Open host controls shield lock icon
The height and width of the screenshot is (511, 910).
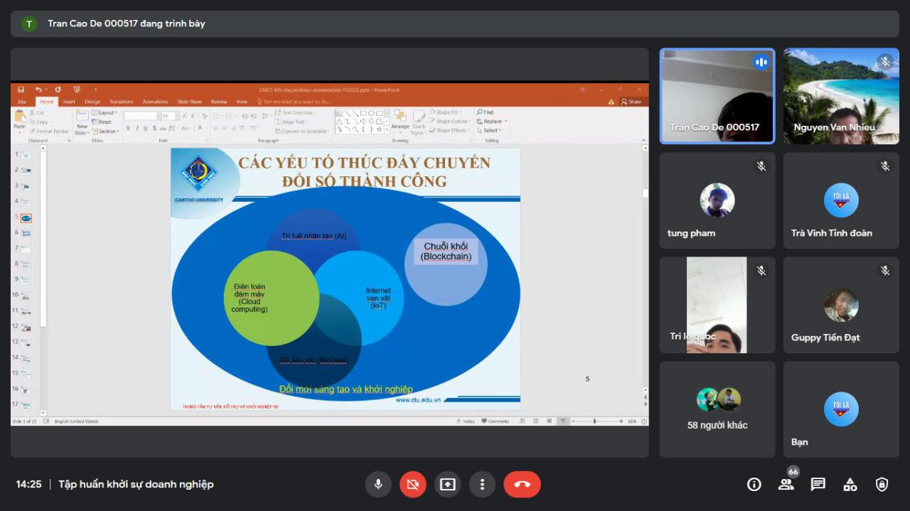click(882, 485)
